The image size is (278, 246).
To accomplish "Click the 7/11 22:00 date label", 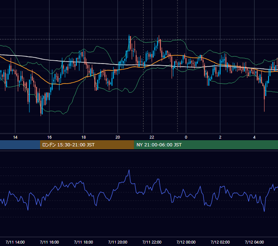I will pyautogui.click(x=152, y=242).
